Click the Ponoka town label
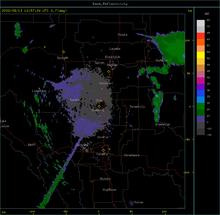The height and width of the screenshot is (215, 220). [123, 35]
